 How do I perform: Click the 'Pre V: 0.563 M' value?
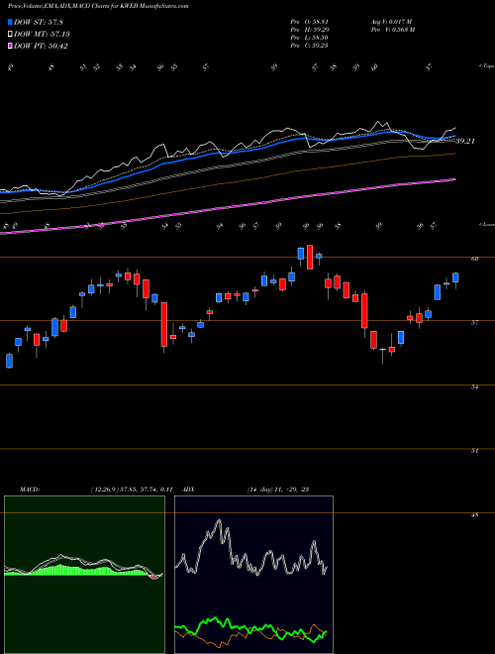(392, 30)
